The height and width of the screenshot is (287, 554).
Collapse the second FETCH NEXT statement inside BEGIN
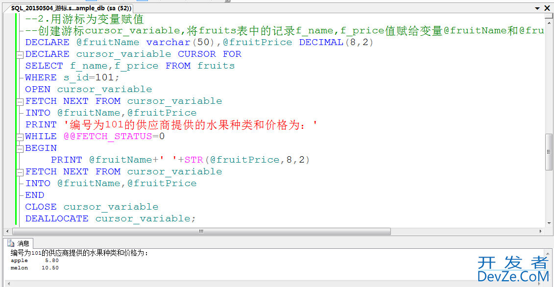click(20, 172)
